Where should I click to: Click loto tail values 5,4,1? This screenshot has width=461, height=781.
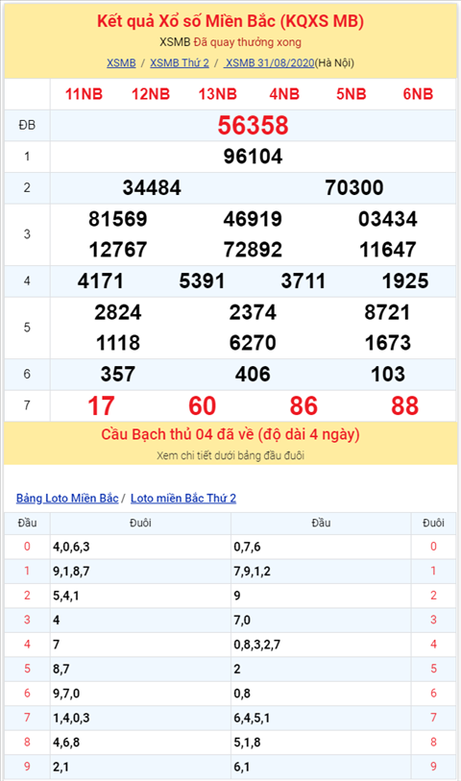(x=66, y=597)
